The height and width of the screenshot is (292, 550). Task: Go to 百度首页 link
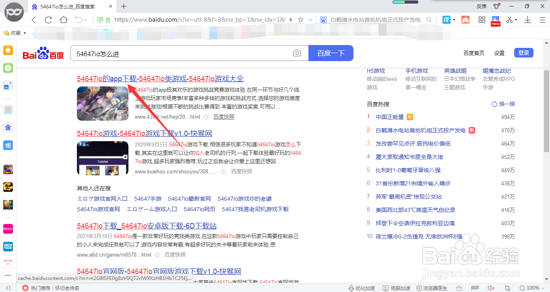click(x=474, y=53)
